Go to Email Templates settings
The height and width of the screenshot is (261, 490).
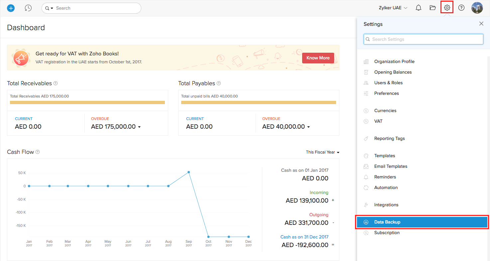391,166
